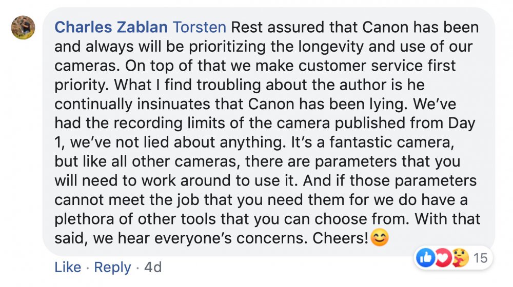This screenshot has width=513, height=287.
Task: View the 15 reactions count
Action: (x=480, y=258)
